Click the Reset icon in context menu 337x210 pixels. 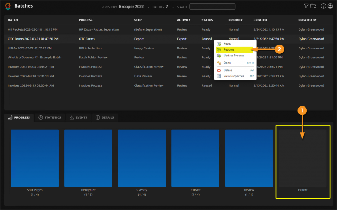pos(218,44)
